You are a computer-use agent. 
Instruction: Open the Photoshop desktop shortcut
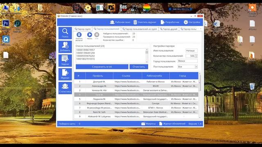pyautogui.click(x=6, y=24)
